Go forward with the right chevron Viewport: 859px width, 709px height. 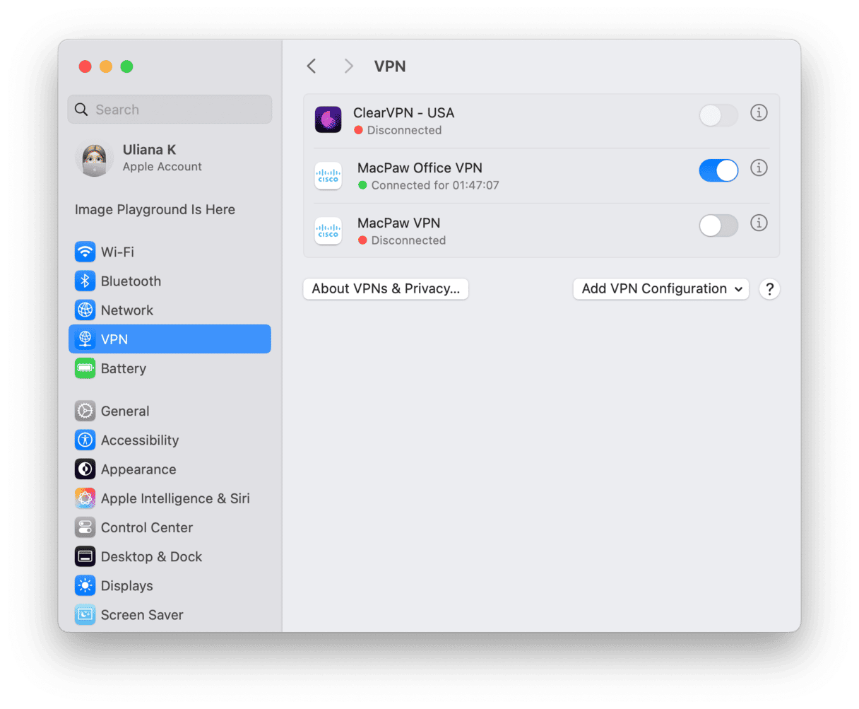(x=348, y=66)
